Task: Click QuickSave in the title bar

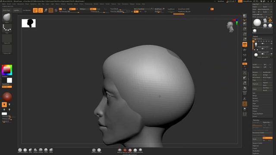Action: [221, 1]
